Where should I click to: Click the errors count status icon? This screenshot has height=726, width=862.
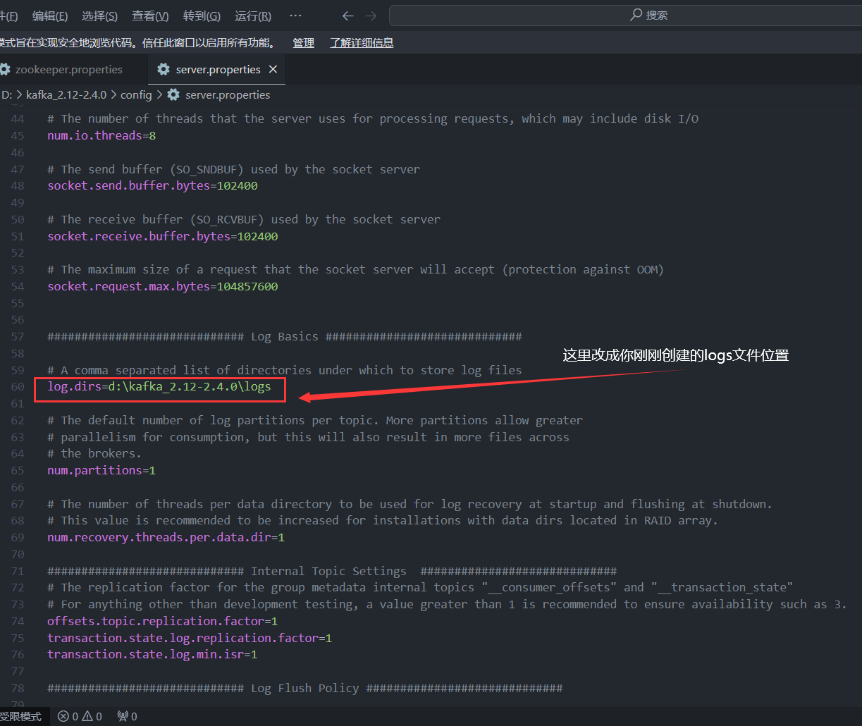point(68,716)
